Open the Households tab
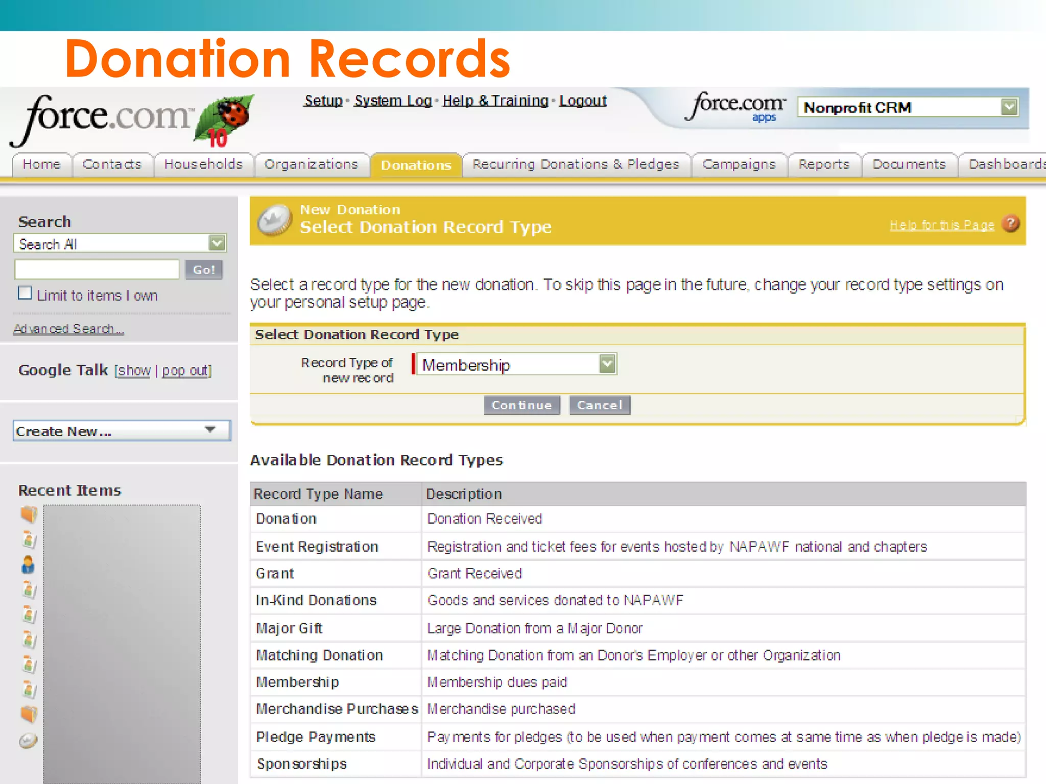This screenshot has width=1046, height=784. click(x=203, y=164)
